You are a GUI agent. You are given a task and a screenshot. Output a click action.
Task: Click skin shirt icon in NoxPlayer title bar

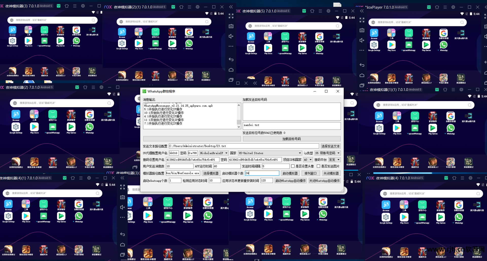(437, 7)
